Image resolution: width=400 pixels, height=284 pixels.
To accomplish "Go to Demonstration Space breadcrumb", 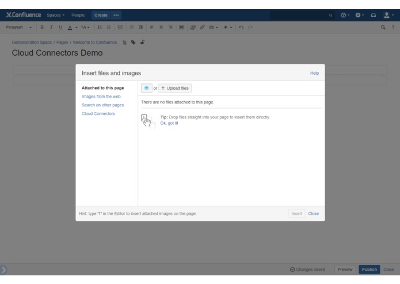I will [x=32, y=43].
